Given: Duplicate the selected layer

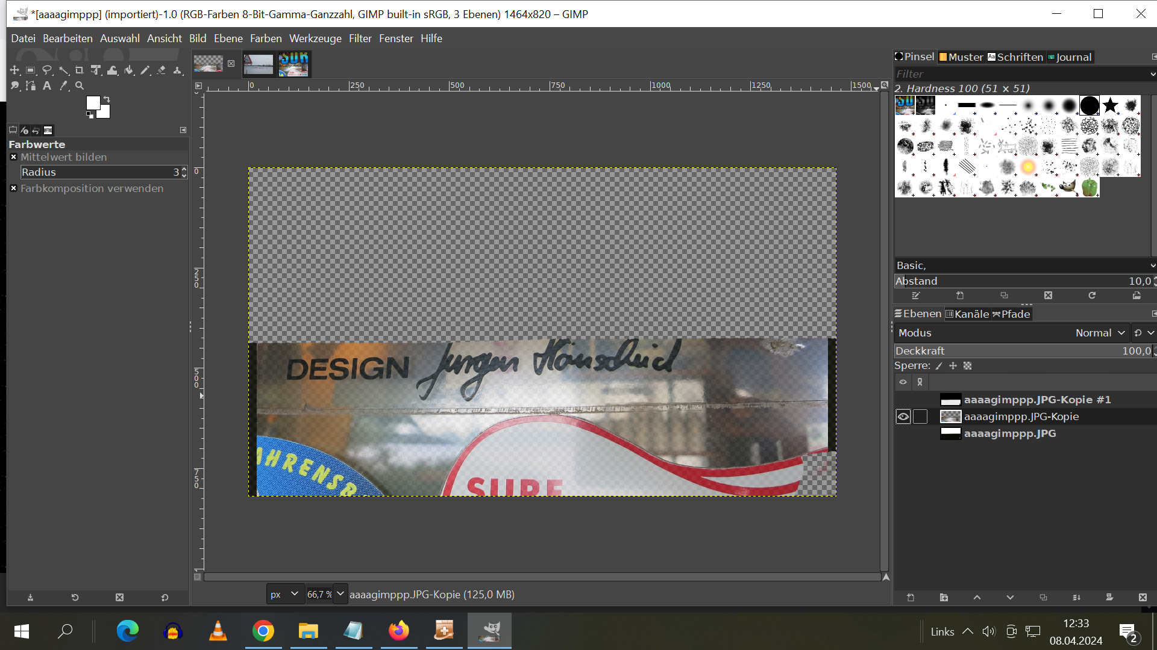Looking at the screenshot, I should tap(1043, 598).
